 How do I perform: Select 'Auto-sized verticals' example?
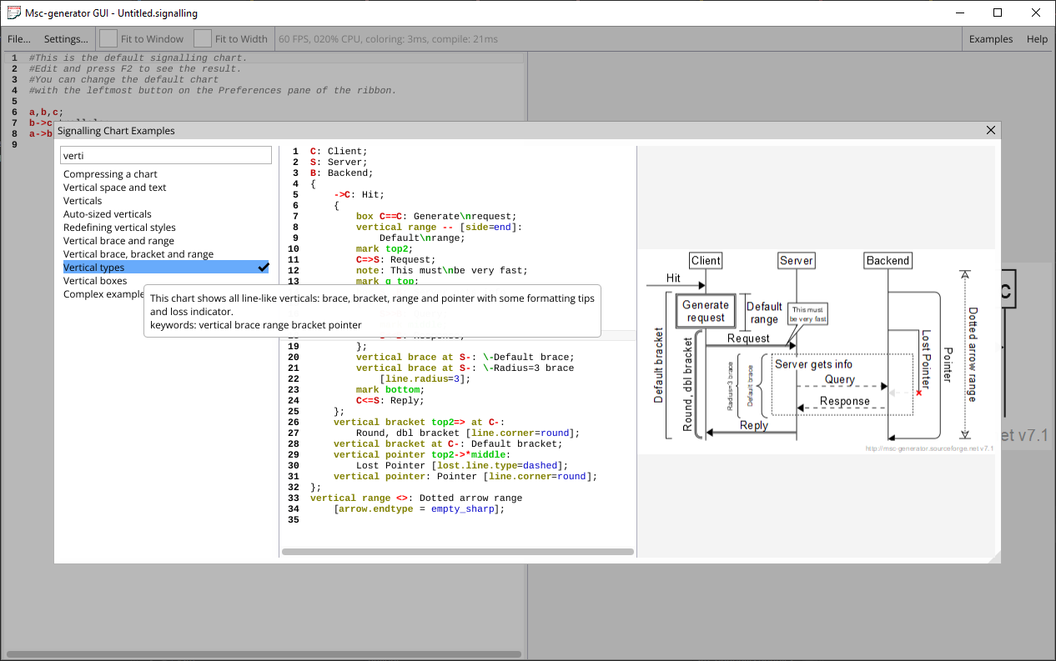point(108,214)
